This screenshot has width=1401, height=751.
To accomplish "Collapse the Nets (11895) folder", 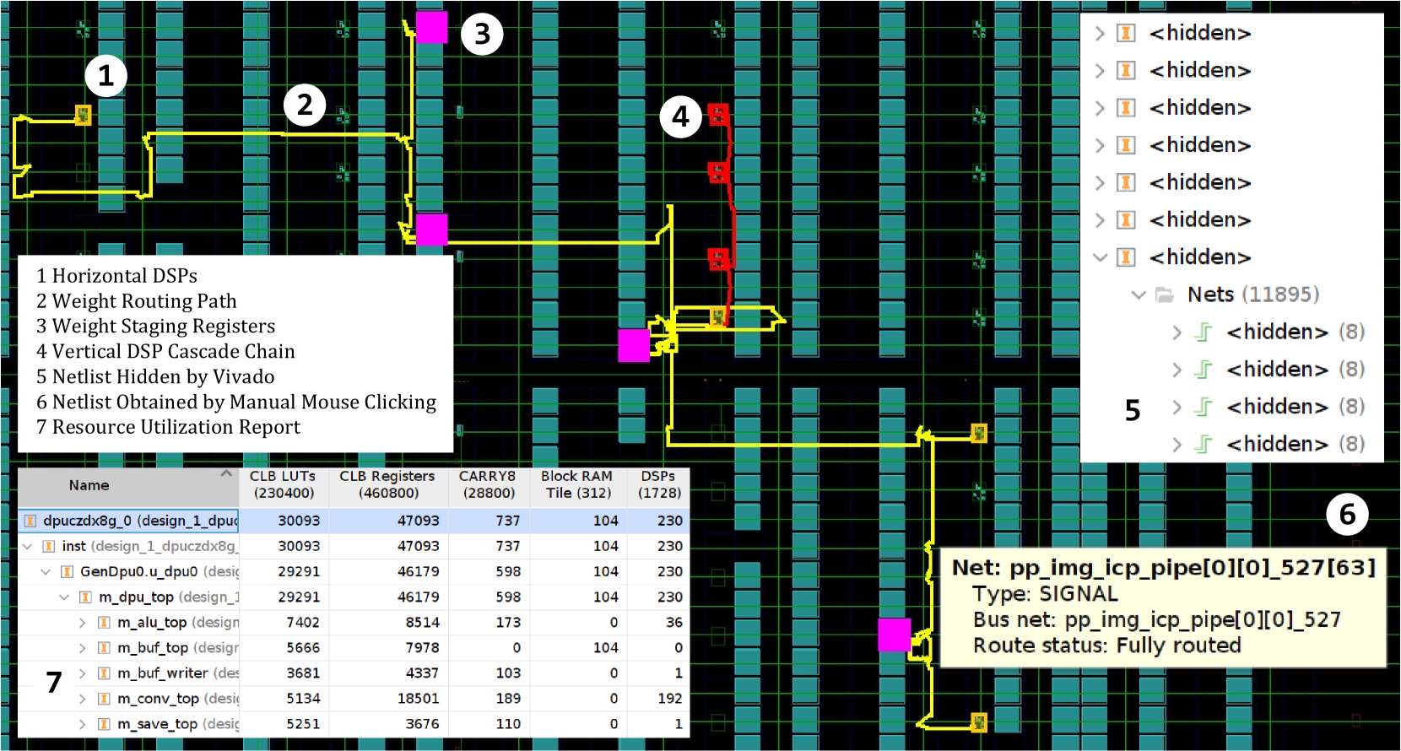I will 1138,294.
